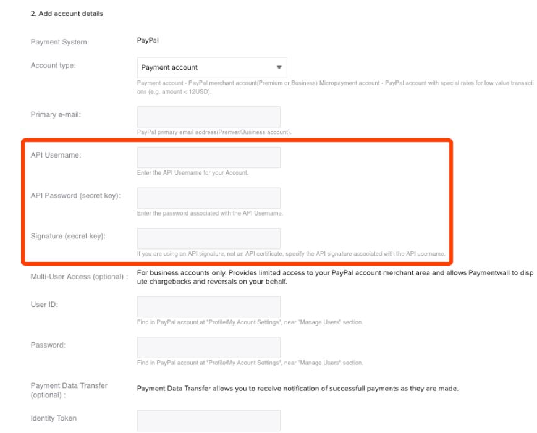Viewport: 537px width, 433px height.
Task: Click the '2. Add account details' heading
Action: coord(67,14)
